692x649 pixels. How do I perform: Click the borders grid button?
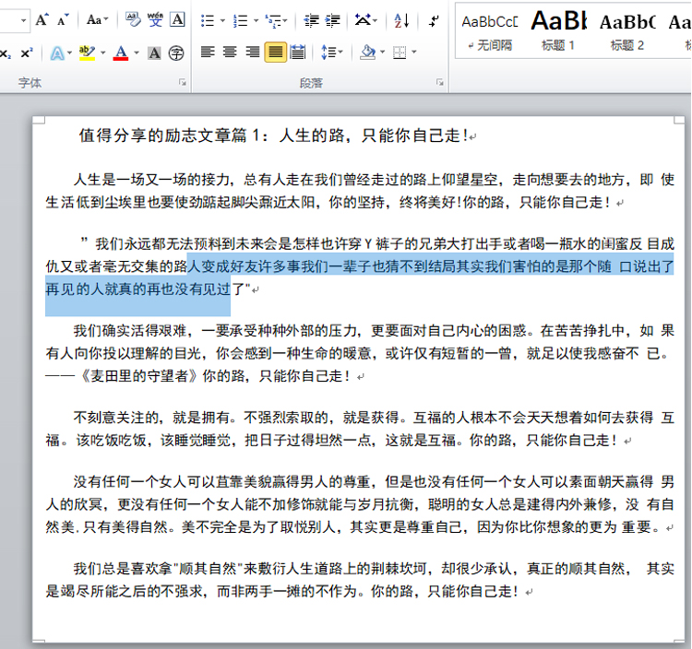coord(400,52)
